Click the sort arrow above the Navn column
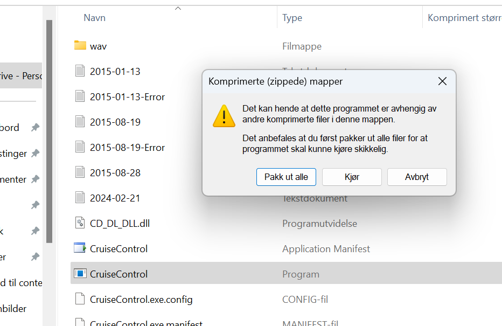502x326 pixels. pyautogui.click(x=178, y=8)
